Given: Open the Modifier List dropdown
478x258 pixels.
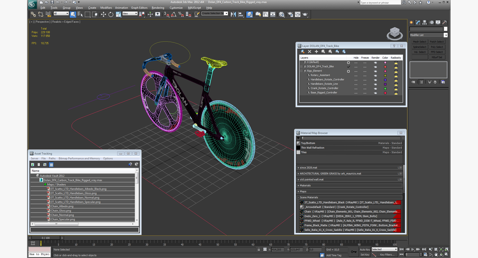Looking at the screenshot, I should click(x=428, y=35).
